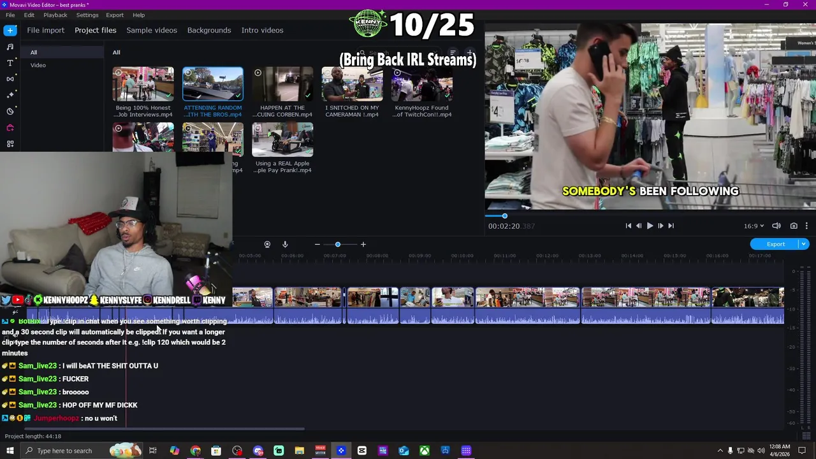The image size is (816, 459).
Task: Open Outlook from the taskbar
Action: [404, 451]
